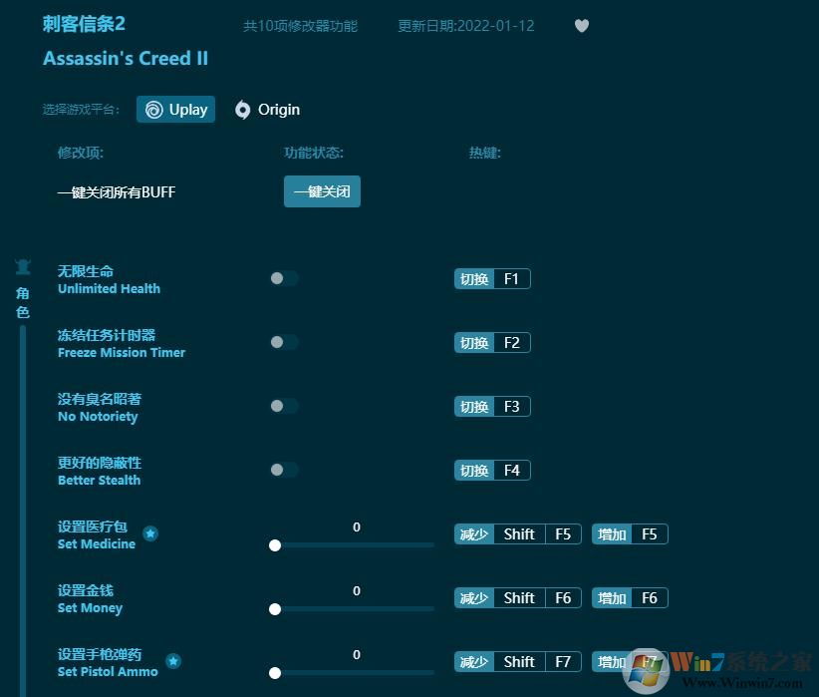The height and width of the screenshot is (697, 819).
Task: Switch to the Origin tab
Action: 267,110
